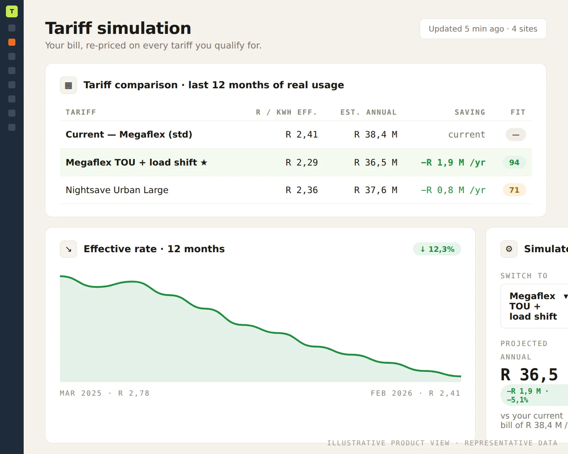Click the R 2,41 effective rate value
Viewport: 568px width, 454px height.
[x=302, y=135]
